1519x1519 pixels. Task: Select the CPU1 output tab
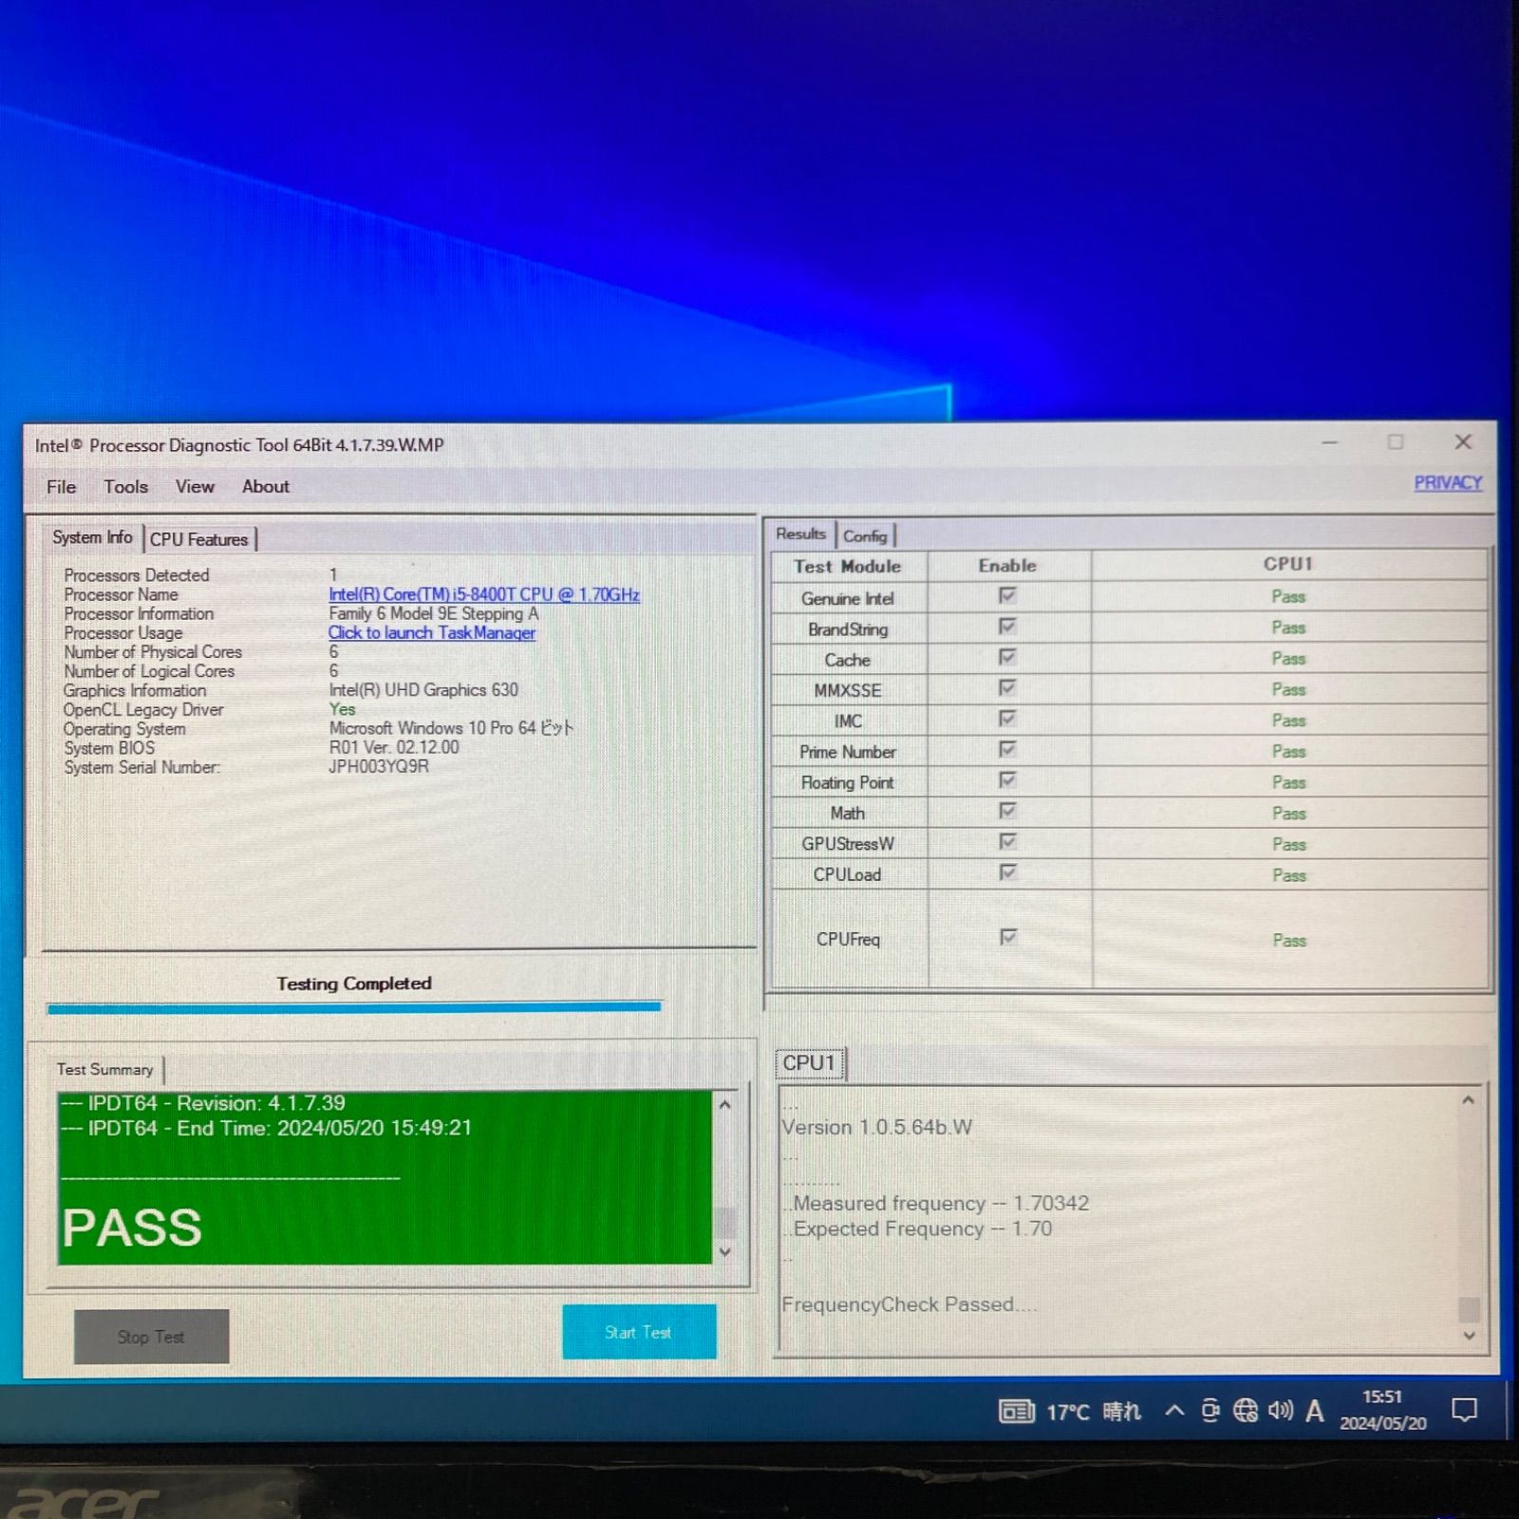point(809,1063)
